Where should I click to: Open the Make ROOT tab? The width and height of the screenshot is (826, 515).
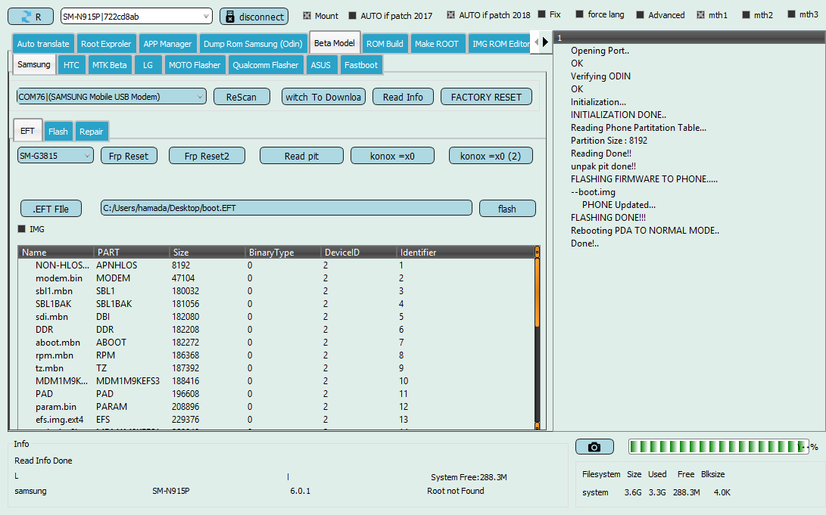coord(437,44)
